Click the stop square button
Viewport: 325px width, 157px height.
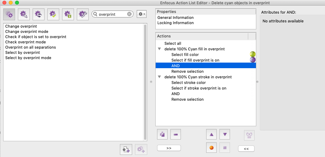coord(225,148)
